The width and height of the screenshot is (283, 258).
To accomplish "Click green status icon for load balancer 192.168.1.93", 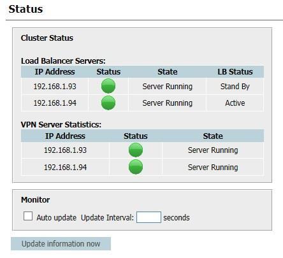I will pos(108,86).
